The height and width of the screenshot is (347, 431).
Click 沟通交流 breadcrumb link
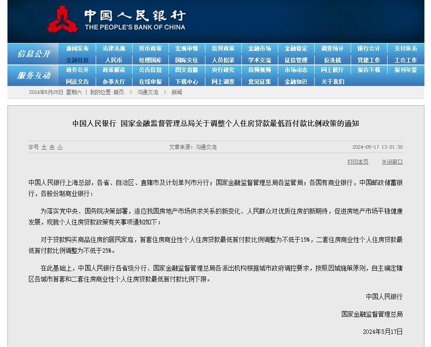point(147,92)
